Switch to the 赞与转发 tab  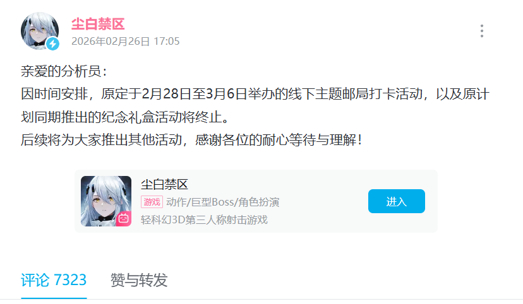point(139,280)
